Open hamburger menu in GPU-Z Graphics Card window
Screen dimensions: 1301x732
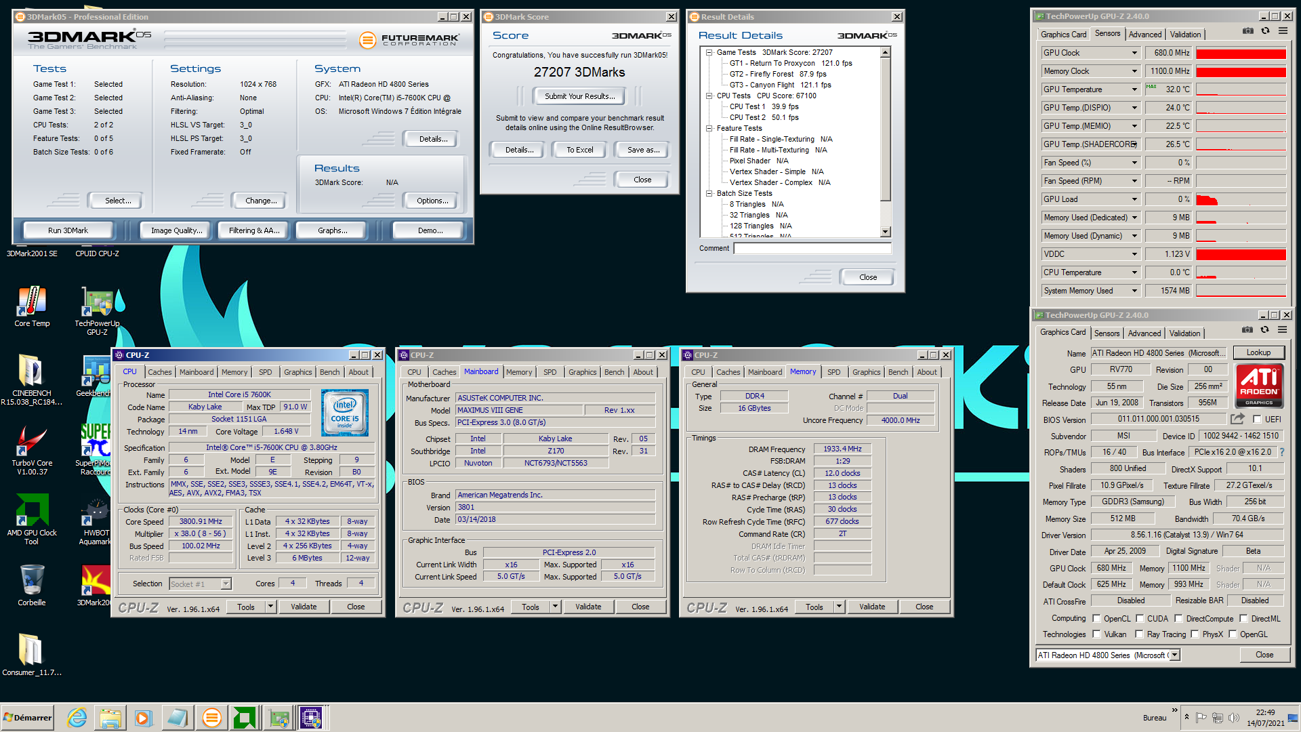coord(1282,330)
